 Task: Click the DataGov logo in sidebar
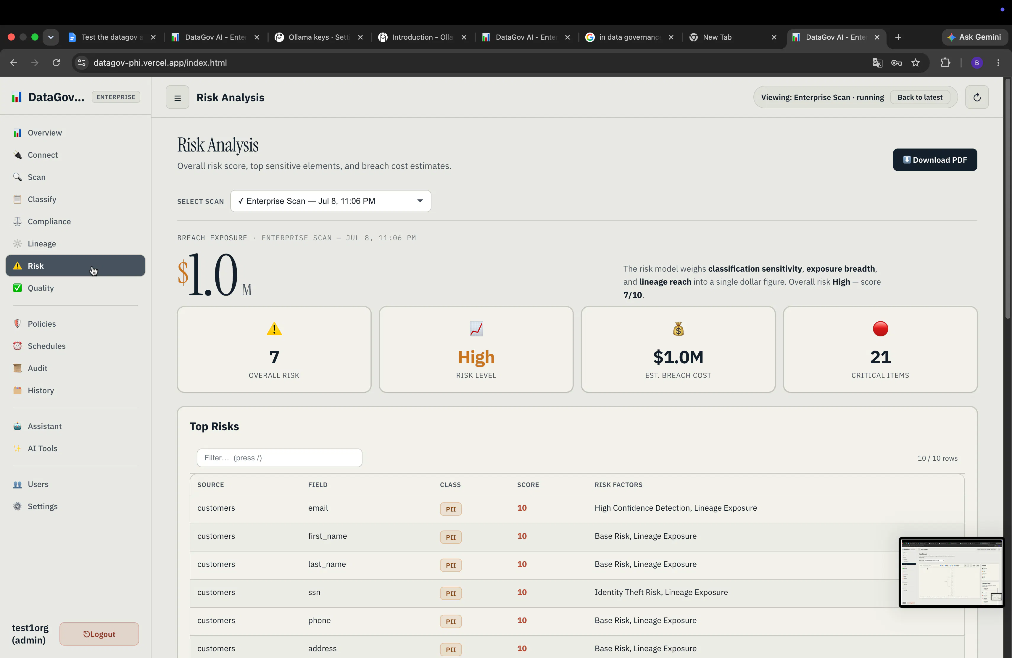(17, 97)
